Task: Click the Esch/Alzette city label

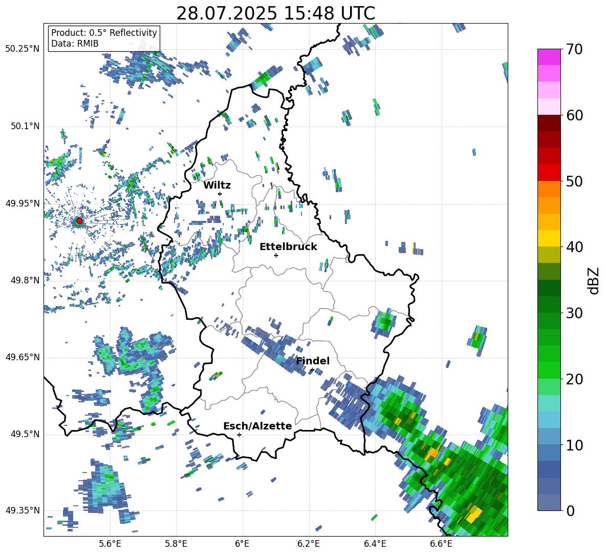Action: [x=257, y=426]
